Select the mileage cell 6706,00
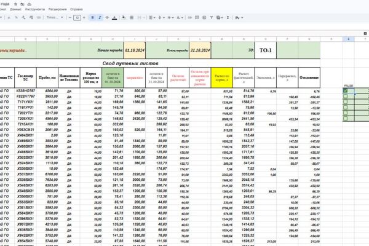Viewport: 369px width, 246px height. pyautogui.click(x=47, y=174)
